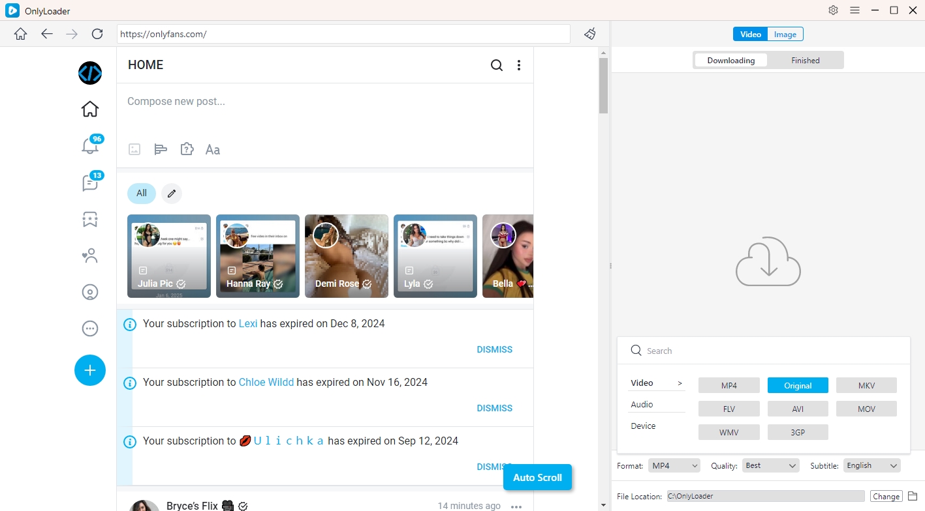The image size is (925, 511).
Task: Click the format Search field
Action: point(763,351)
